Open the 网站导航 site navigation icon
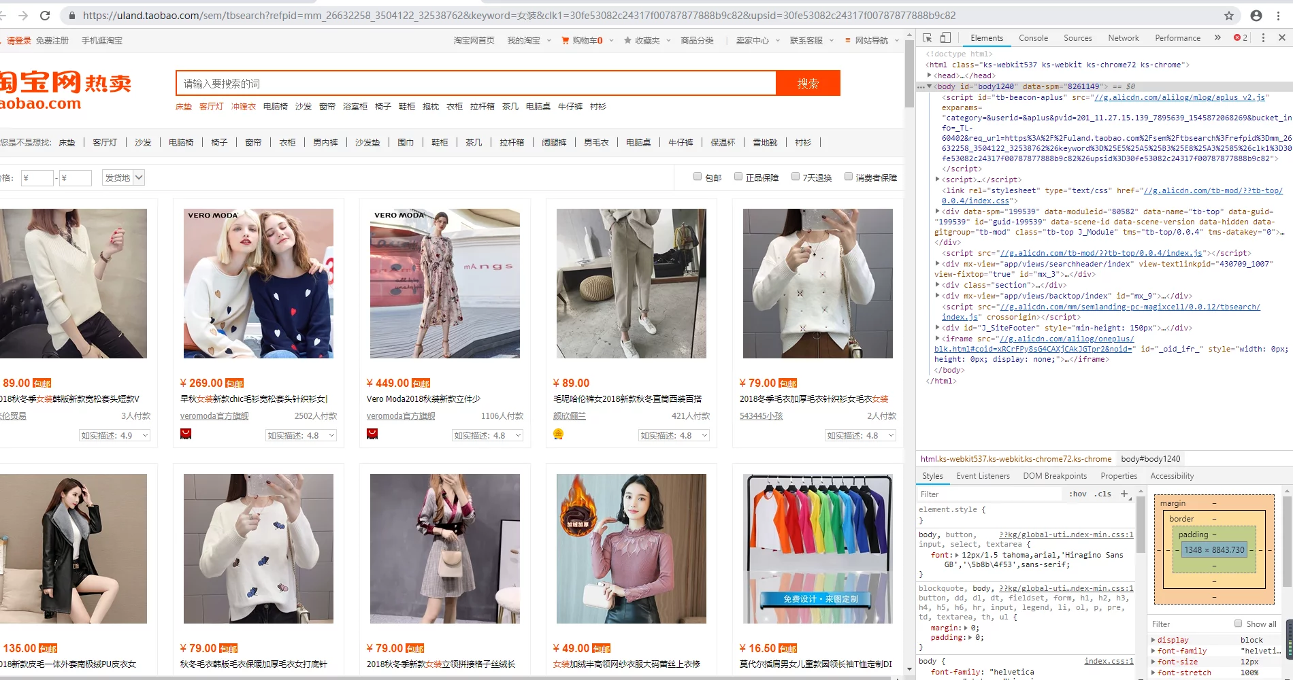 [848, 41]
